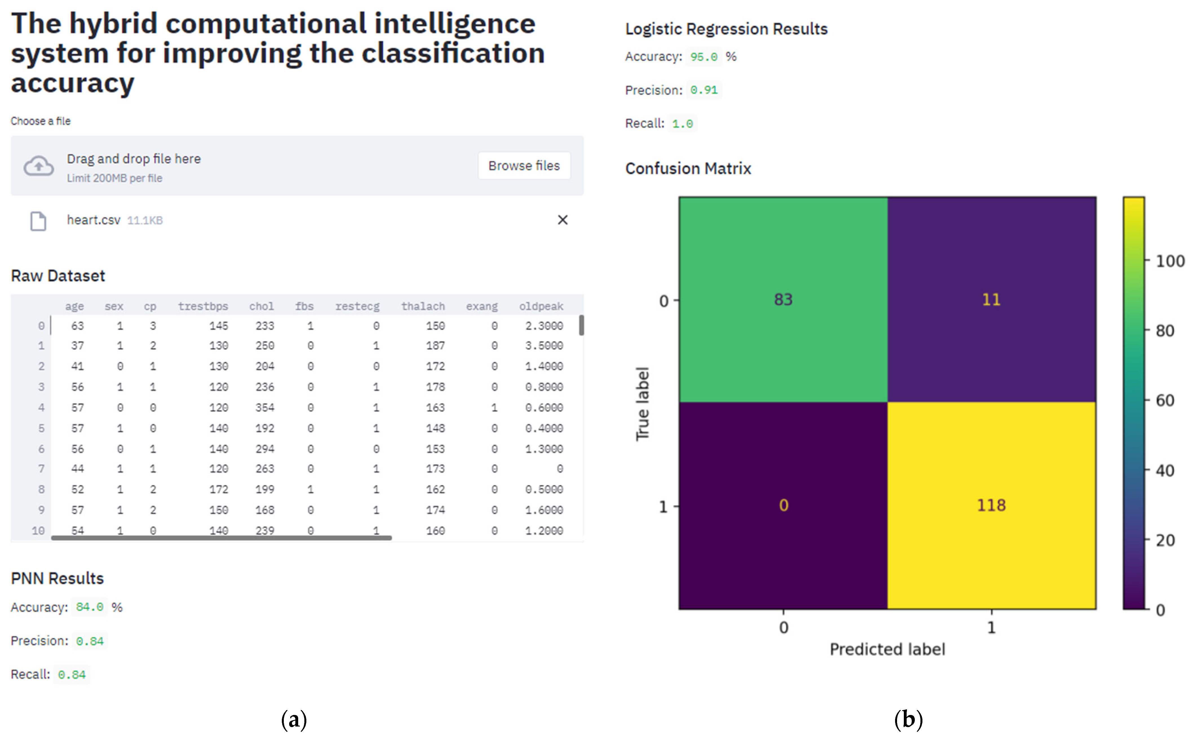Click the confusion matrix cell showing 83

tap(783, 299)
